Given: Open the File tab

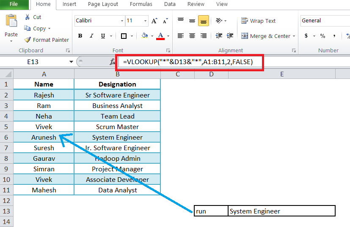Looking at the screenshot, I should coord(14,4).
